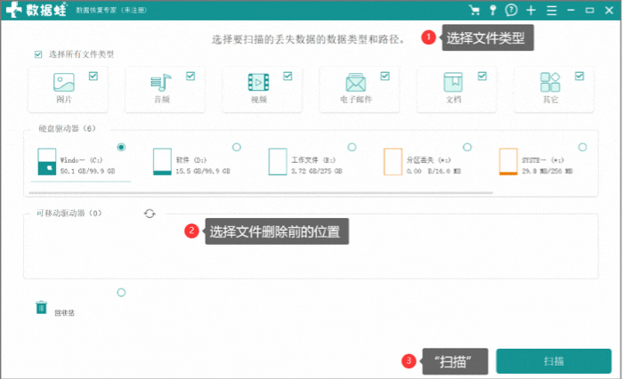Viewport: 623px width, 379px height.
Task: Select the 回收站 recycle bin icon
Action: pyautogui.click(x=41, y=308)
